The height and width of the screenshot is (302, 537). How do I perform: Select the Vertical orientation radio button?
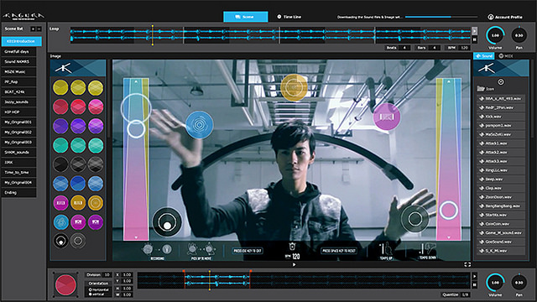[x=91, y=294]
